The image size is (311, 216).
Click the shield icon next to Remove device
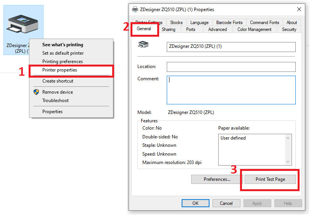pos(36,92)
